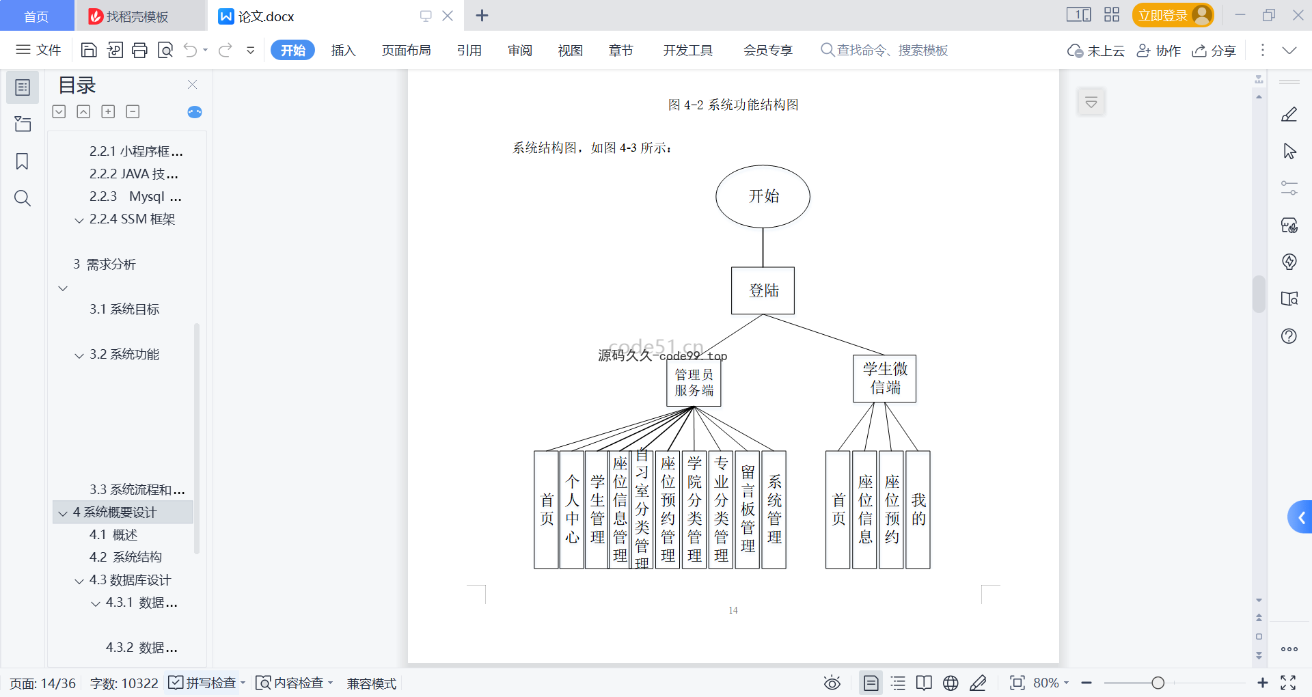Click the Print Preview icon
The image size is (1312, 697).
[x=165, y=50]
